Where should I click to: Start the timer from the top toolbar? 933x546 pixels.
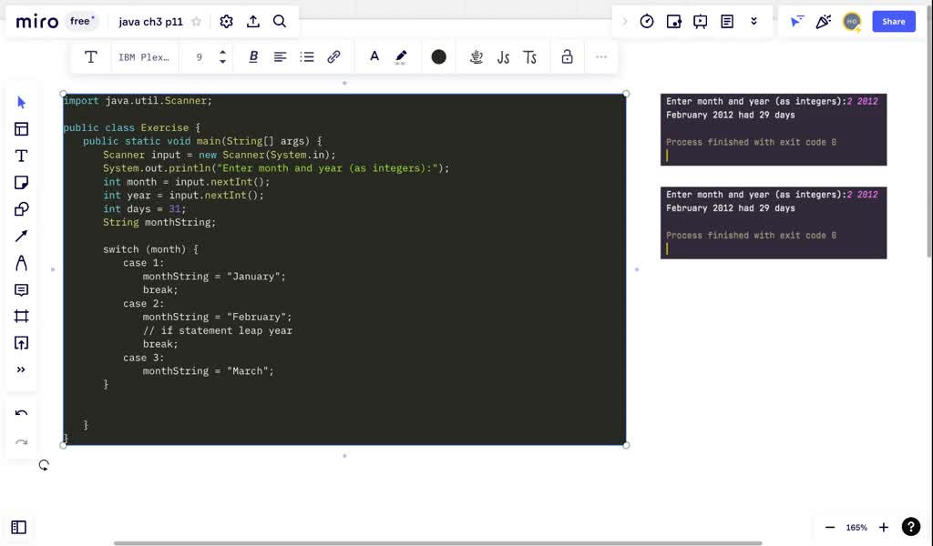coord(646,21)
